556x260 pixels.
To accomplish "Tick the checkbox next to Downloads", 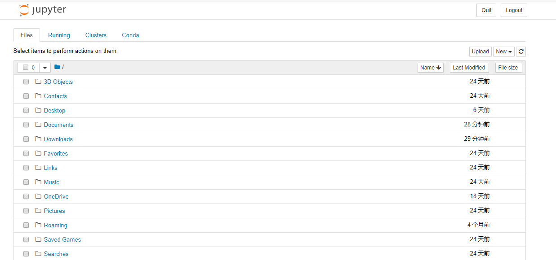I will click(x=26, y=139).
